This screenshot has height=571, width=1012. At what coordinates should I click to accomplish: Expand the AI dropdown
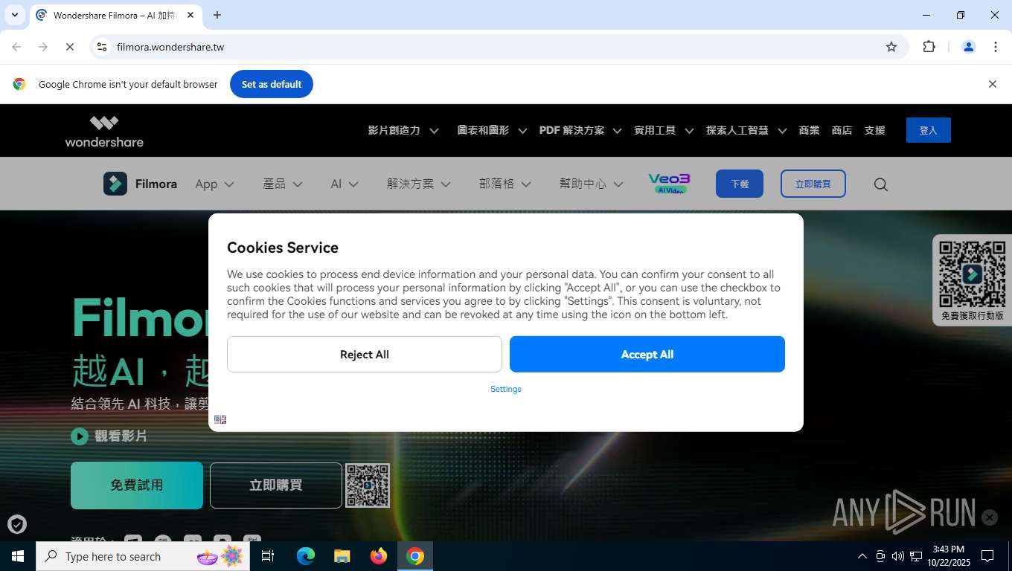click(x=345, y=184)
